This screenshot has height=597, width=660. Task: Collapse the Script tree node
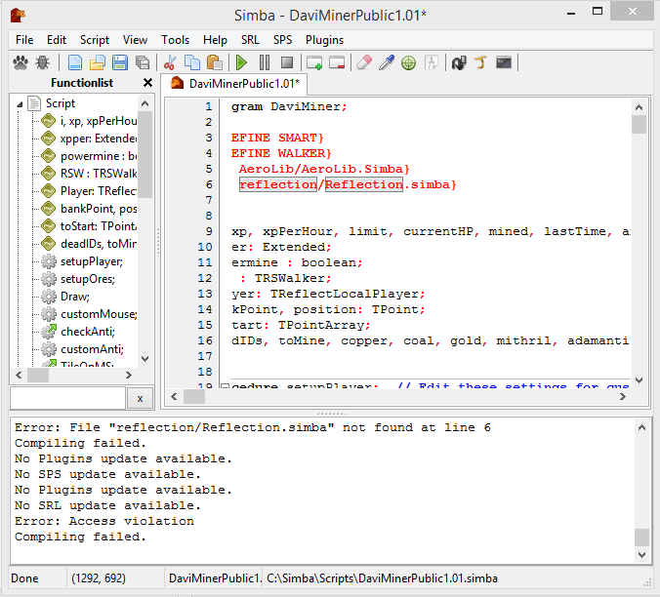[x=20, y=104]
